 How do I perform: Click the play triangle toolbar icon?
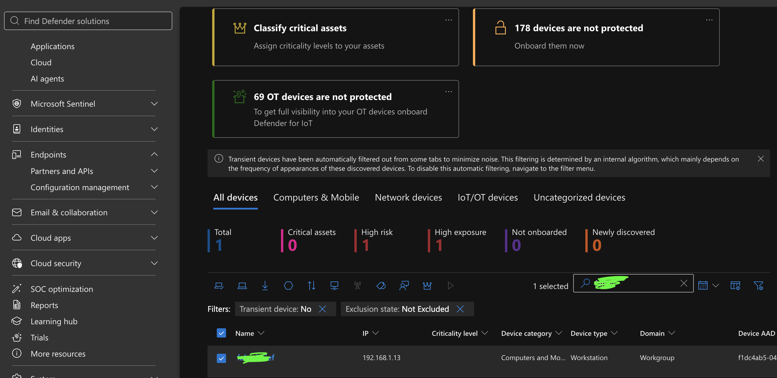coord(450,286)
